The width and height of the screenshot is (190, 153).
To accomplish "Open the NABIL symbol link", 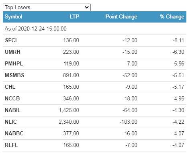I will pos(13,110).
